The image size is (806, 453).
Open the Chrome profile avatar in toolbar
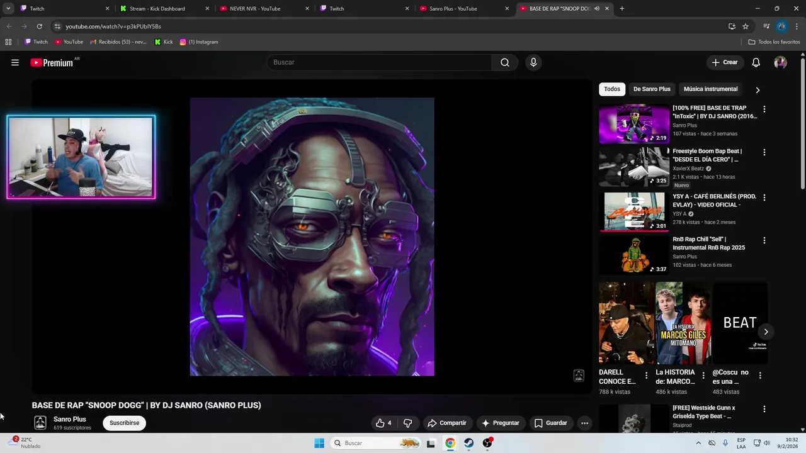coord(781,26)
